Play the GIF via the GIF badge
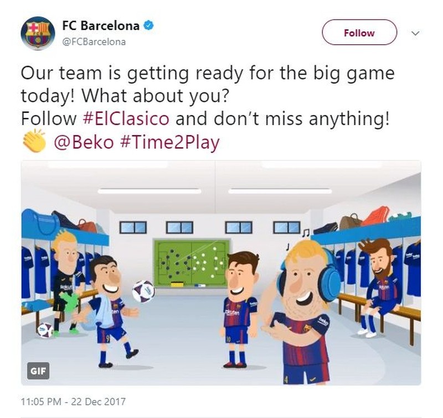The image size is (443, 418). coord(38,371)
